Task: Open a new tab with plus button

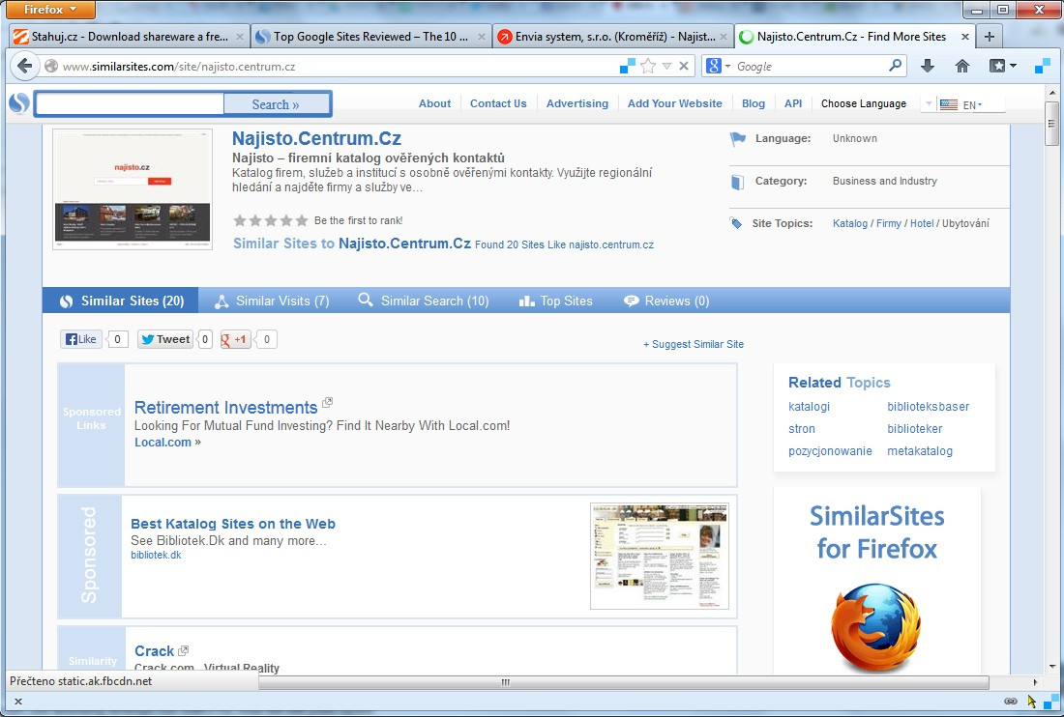Action: [x=990, y=37]
